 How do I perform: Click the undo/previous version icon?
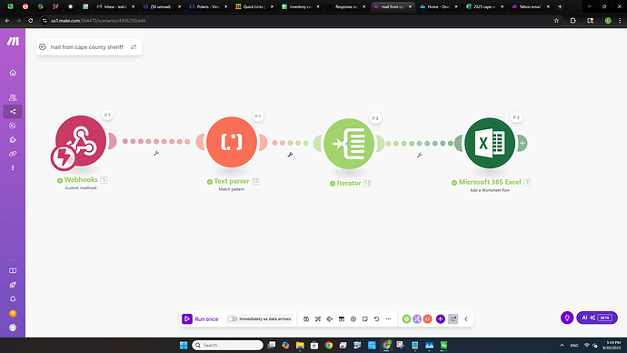click(x=377, y=319)
